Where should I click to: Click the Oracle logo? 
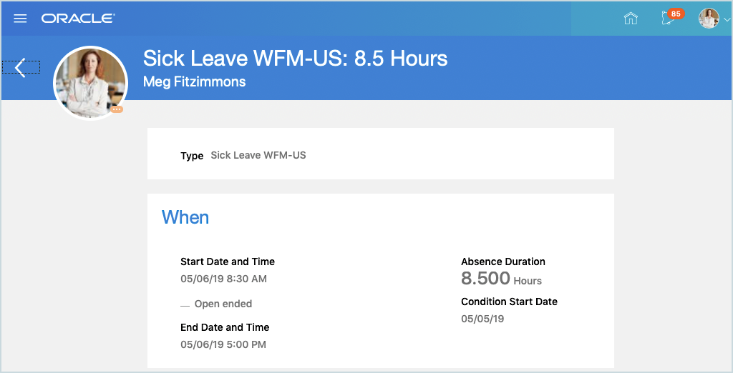(x=78, y=19)
